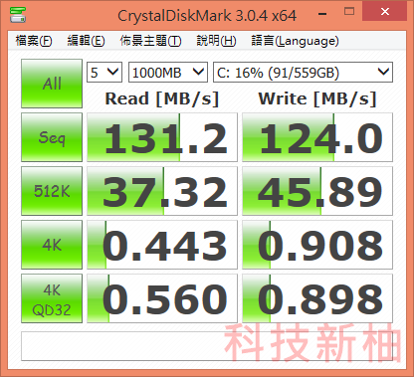The width and height of the screenshot is (414, 377).
Task: Expand the C: drive selection dropdown
Action: coord(303,72)
